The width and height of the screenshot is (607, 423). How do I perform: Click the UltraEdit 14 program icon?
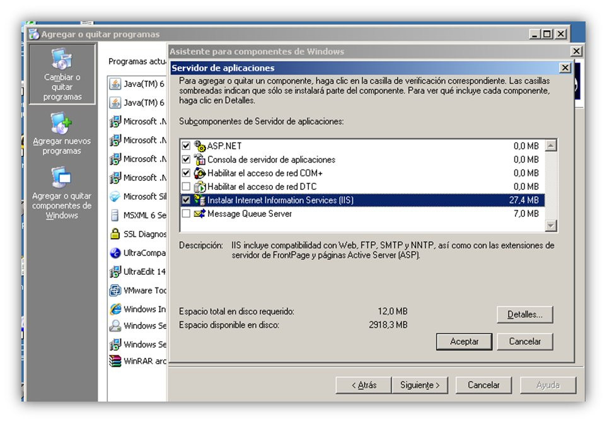115,272
